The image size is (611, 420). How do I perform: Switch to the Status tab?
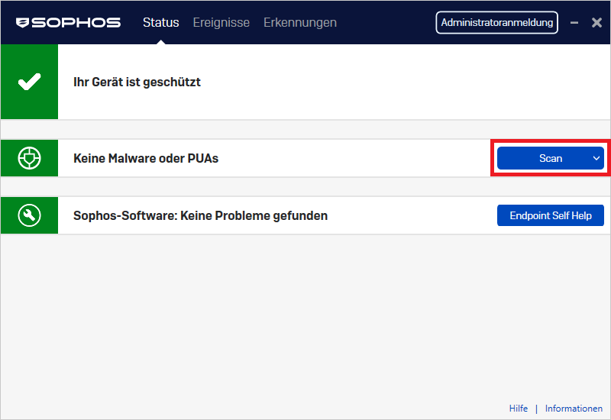(161, 23)
